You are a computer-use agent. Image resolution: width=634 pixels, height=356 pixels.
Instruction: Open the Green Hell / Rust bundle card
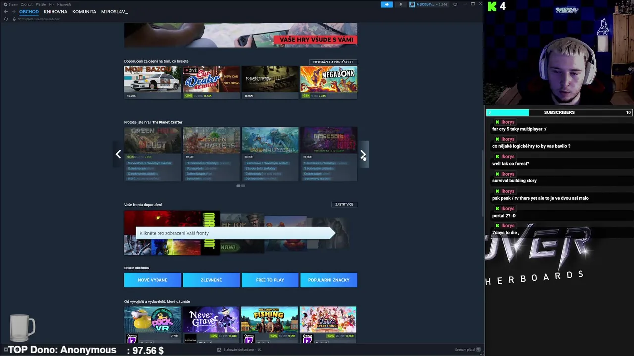tap(153, 154)
